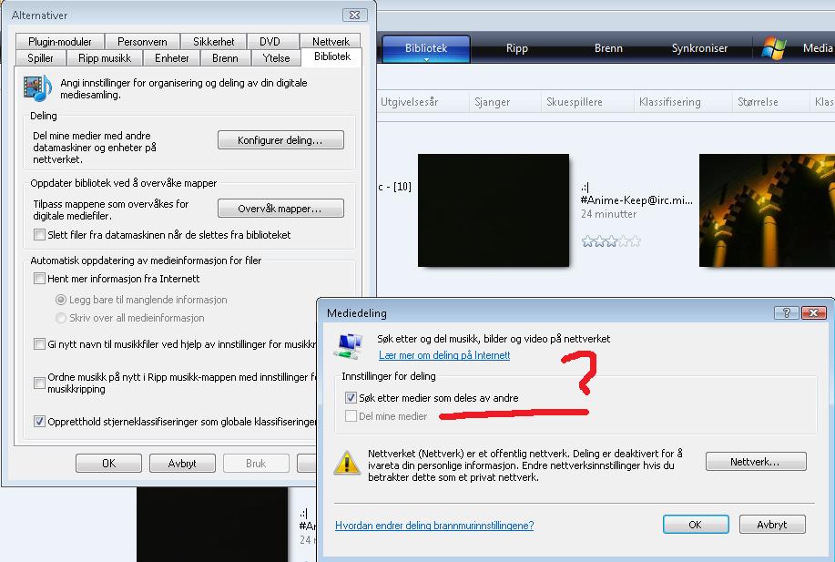Image resolution: width=835 pixels, height=562 pixels.
Task: Open the Ripp musikk tab
Action: [x=105, y=58]
